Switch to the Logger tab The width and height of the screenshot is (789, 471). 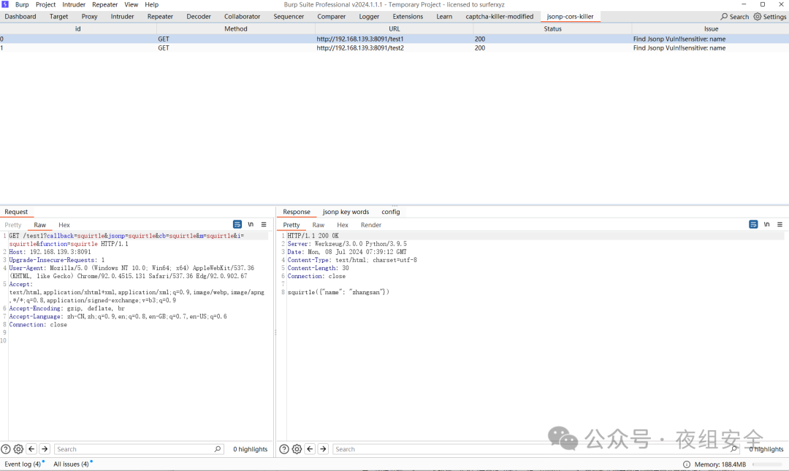tap(370, 17)
